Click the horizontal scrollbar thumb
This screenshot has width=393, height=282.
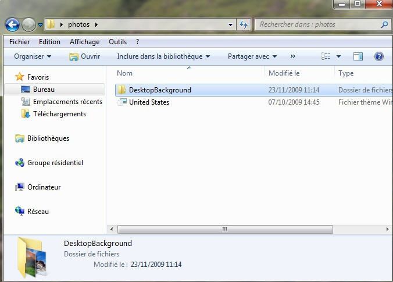pos(225,229)
